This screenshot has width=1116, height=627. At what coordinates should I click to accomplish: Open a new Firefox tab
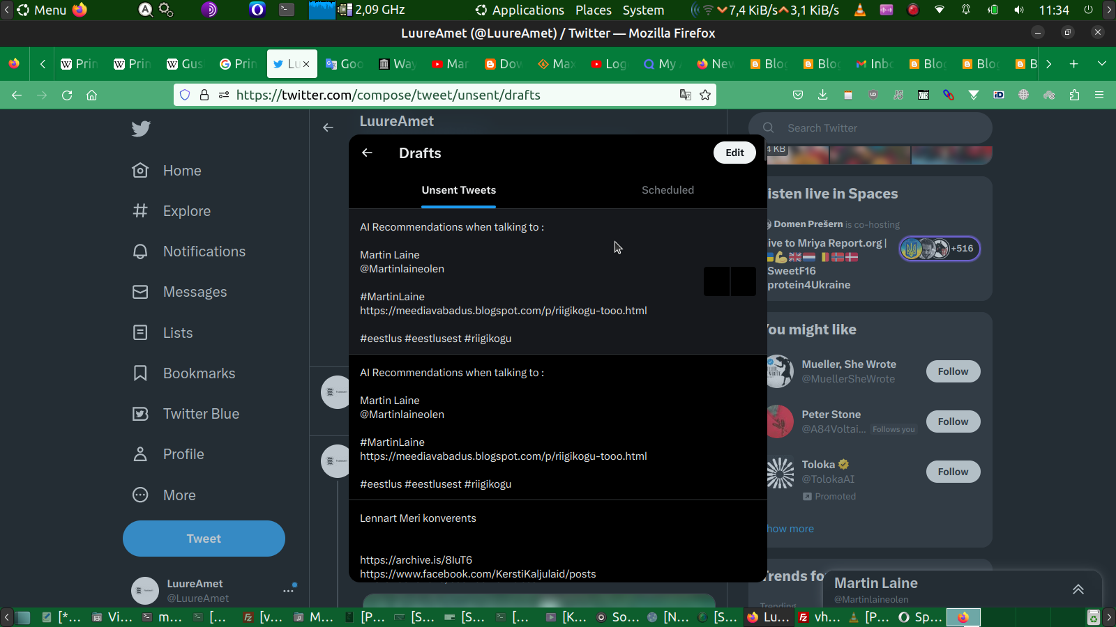1074,64
